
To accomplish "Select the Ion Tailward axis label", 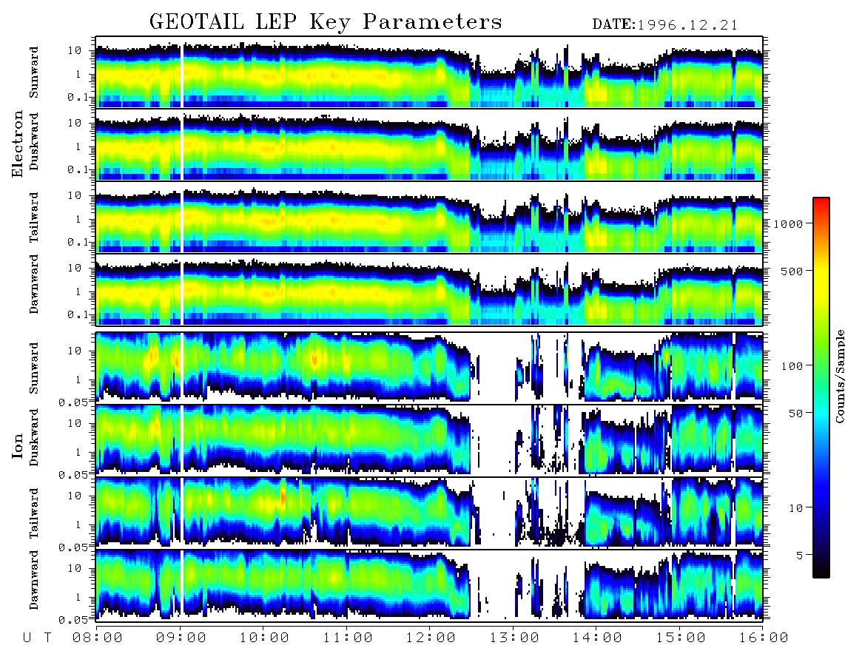I will [x=34, y=513].
